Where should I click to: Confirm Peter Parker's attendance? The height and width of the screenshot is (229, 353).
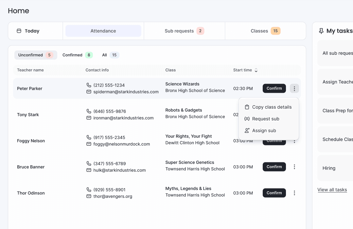(x=274, y=88)
